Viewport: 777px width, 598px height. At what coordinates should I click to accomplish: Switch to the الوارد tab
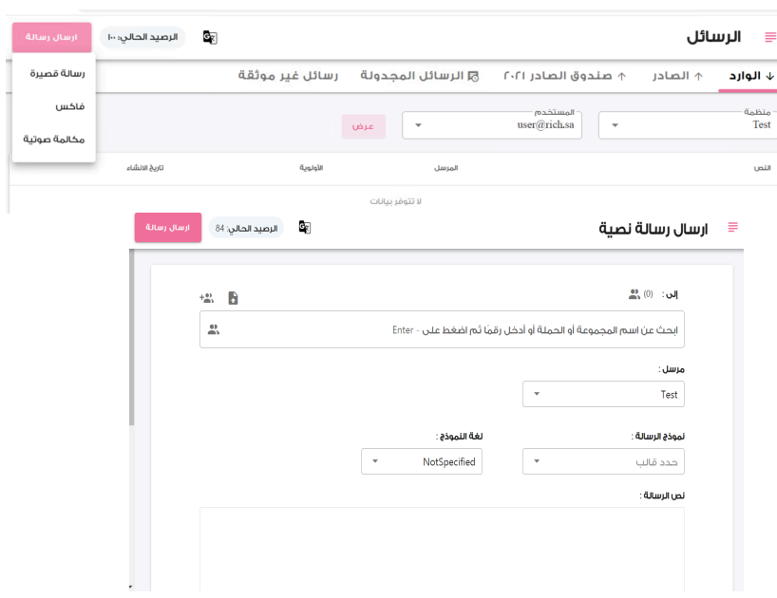click(x=750, y=76)
